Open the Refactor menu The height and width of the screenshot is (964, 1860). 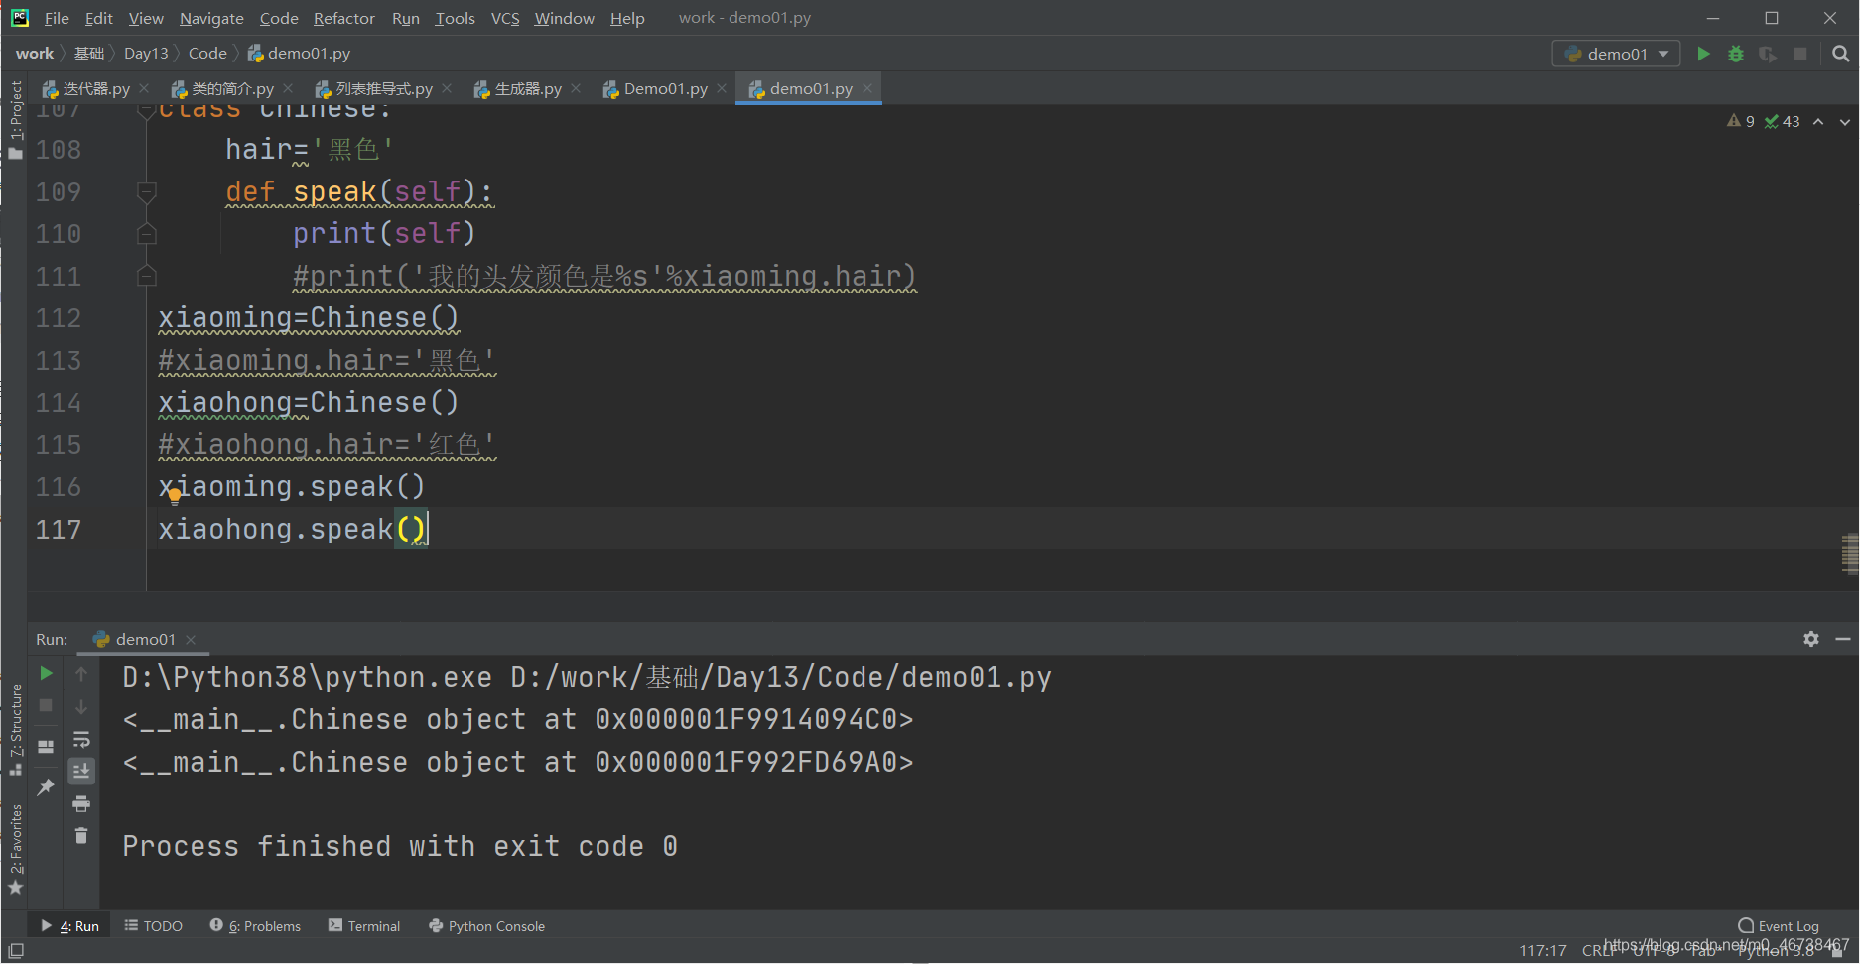344,18
